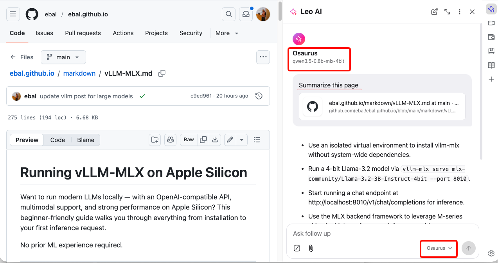This screenshot has height=263, width=498.
Task: Open the file in github.dev folder icon
Action: click(155, 140)
